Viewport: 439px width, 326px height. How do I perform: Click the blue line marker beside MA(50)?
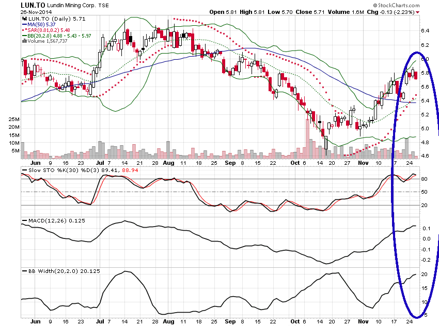pos(24,25)
